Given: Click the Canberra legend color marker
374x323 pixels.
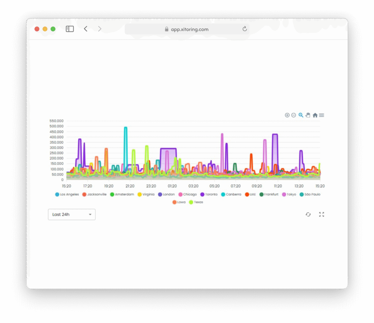Looking at the screenshot, I should click(223, 195).
